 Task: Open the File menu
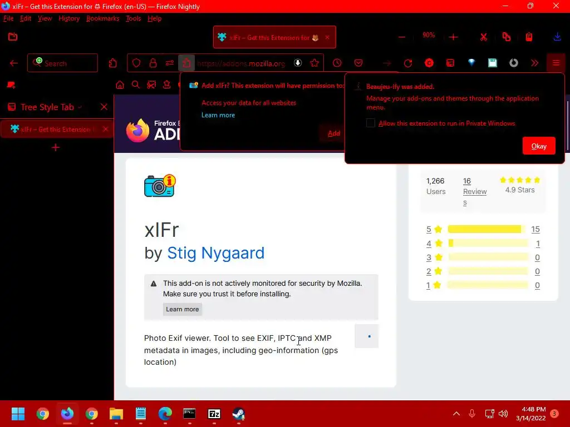[x=8, y=18]
